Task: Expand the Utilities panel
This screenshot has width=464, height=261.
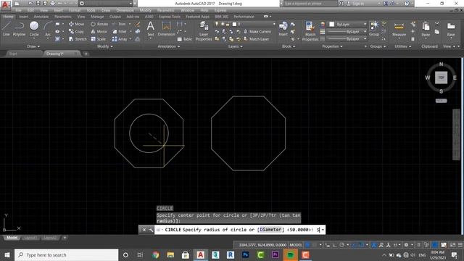Action: (x=403, y=46)
